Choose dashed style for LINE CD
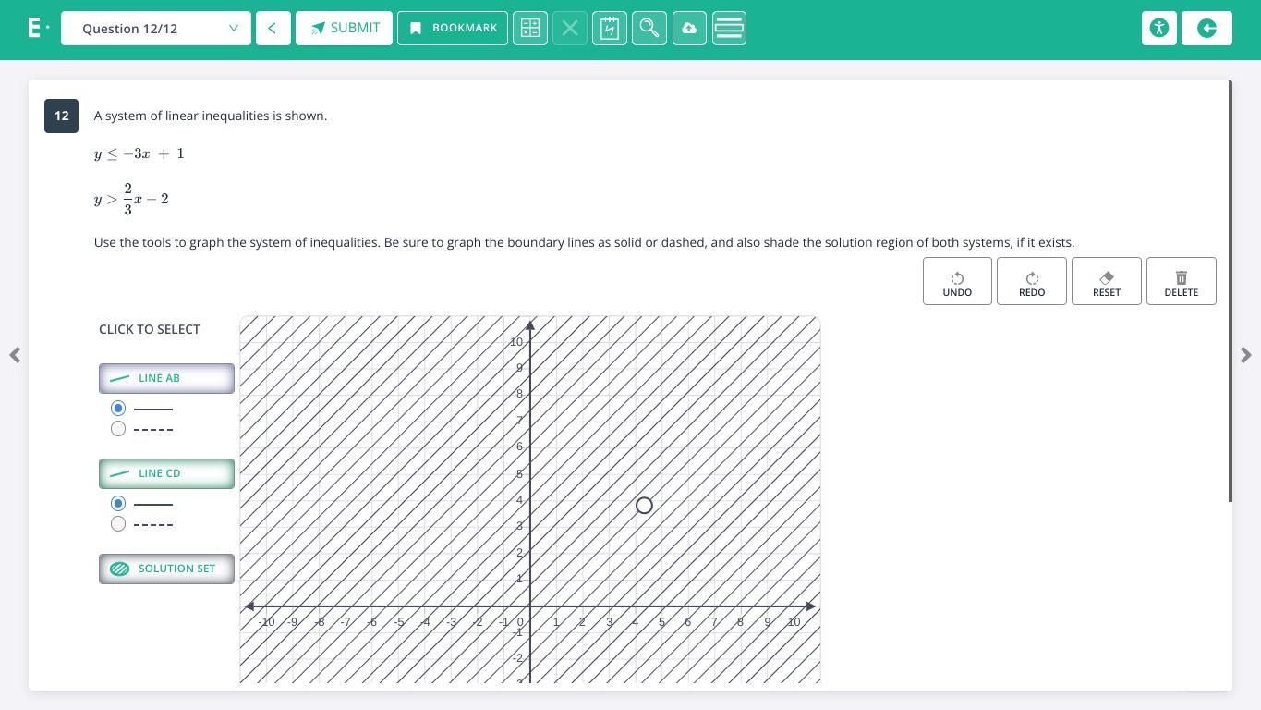 click(x=118, y=524)
